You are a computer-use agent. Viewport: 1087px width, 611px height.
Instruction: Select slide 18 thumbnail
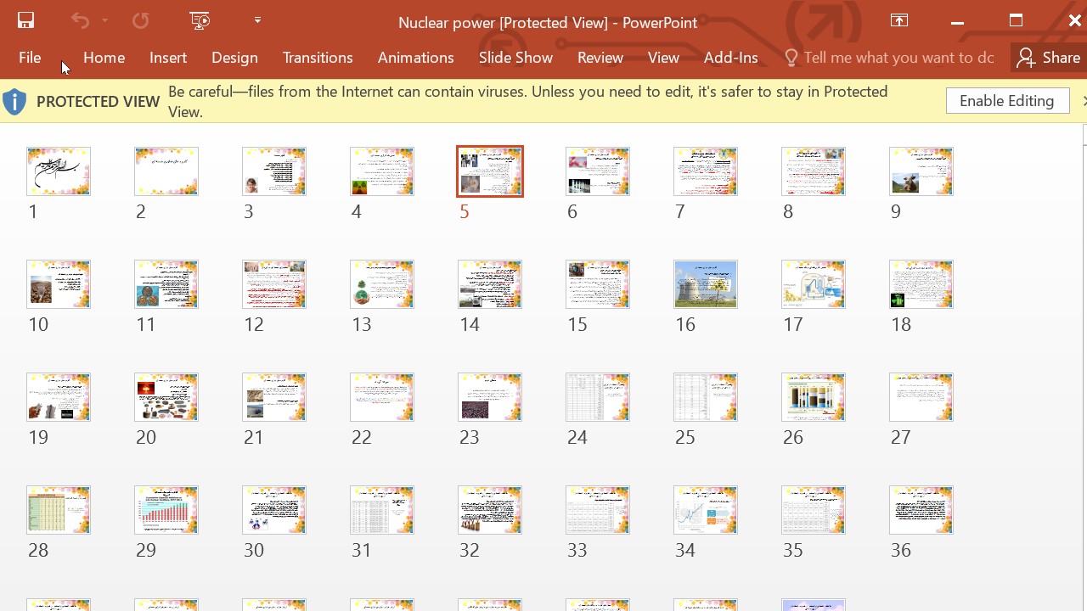921,284
